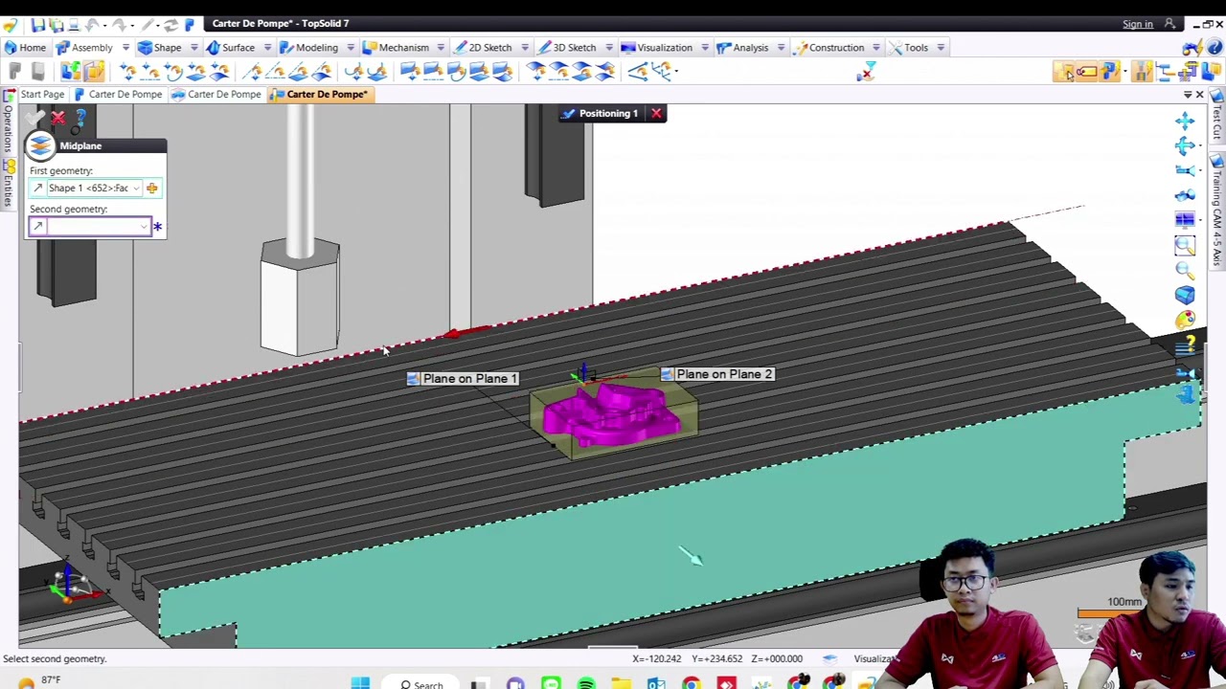Screen dimensions: 1226x689
Task: Click the Refresh/update icon in quick access bar
Action: 170,24
